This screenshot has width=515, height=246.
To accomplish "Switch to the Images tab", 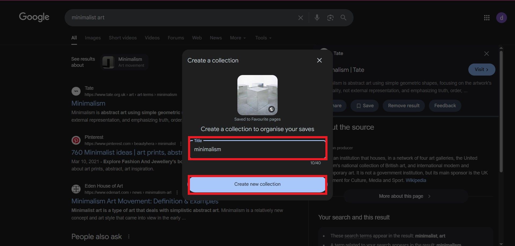I will [x=93, y=38].
